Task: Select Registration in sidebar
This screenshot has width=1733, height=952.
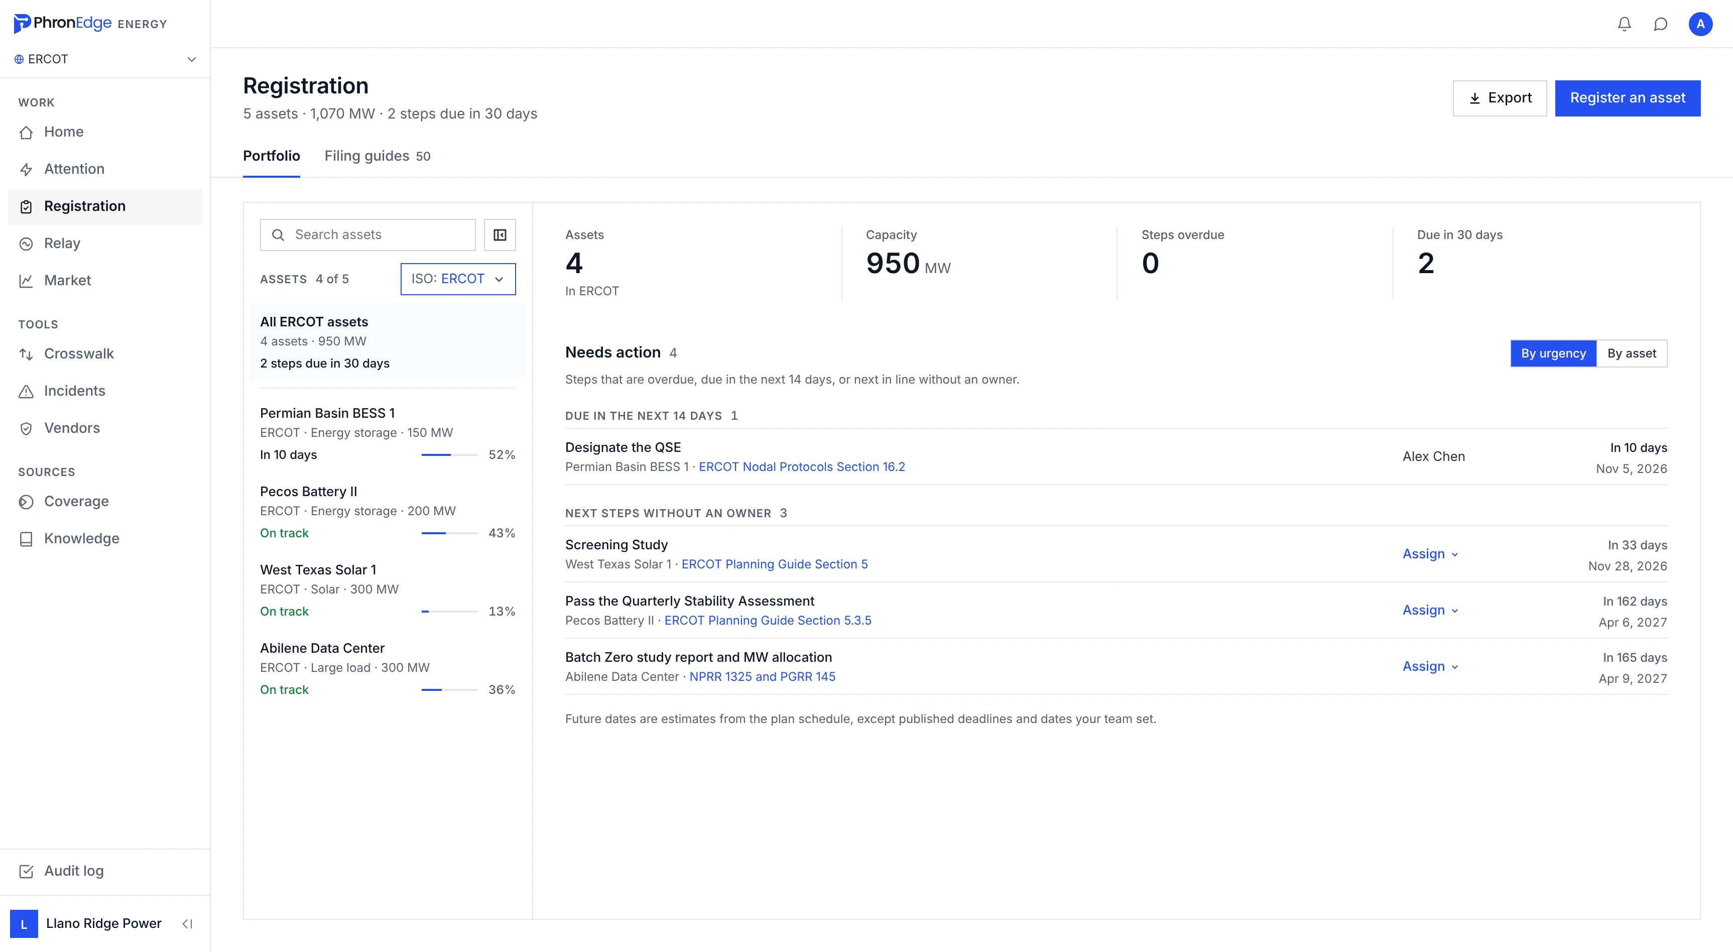Action: point(105,206)
